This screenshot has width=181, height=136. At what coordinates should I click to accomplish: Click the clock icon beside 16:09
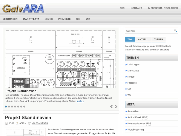(6, 123)
